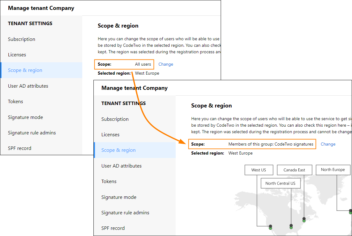Click 'West Europe' region value in back window

pyautogui.click(x=147, y=73)
